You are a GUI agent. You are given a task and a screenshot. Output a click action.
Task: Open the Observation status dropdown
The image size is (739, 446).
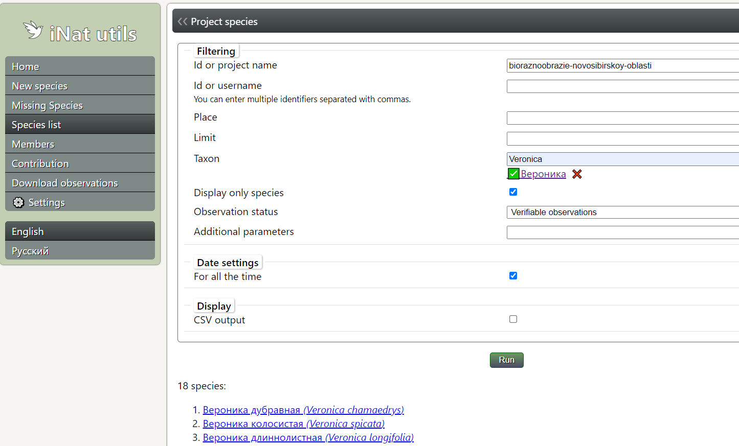(623, 212)
